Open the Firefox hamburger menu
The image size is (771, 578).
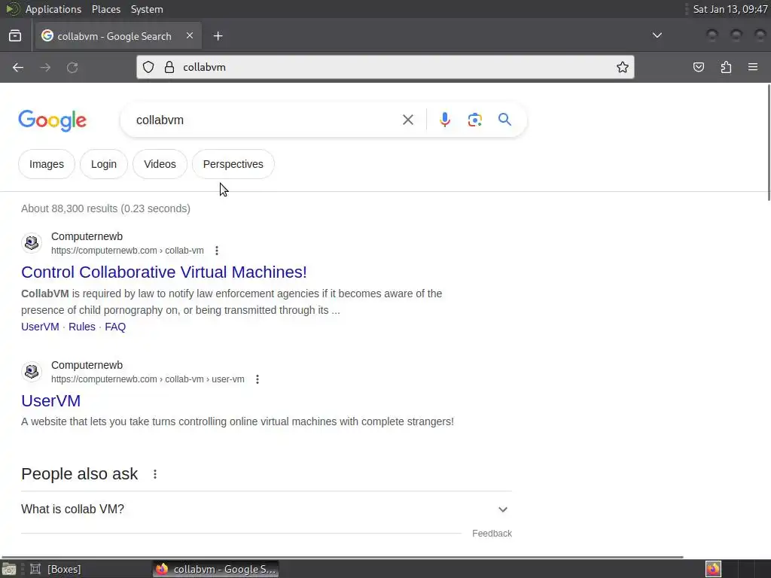coord(753,67)
